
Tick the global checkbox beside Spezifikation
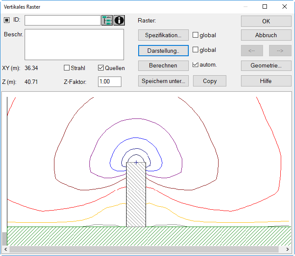point(195,35)
